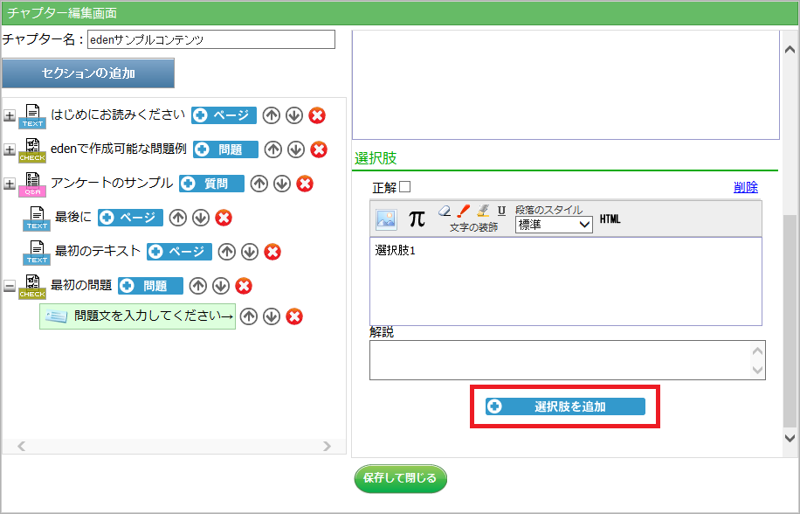Screen dimensions: 800x514
Task: Apply highlighter text decoration
Action: pos(483,211)
